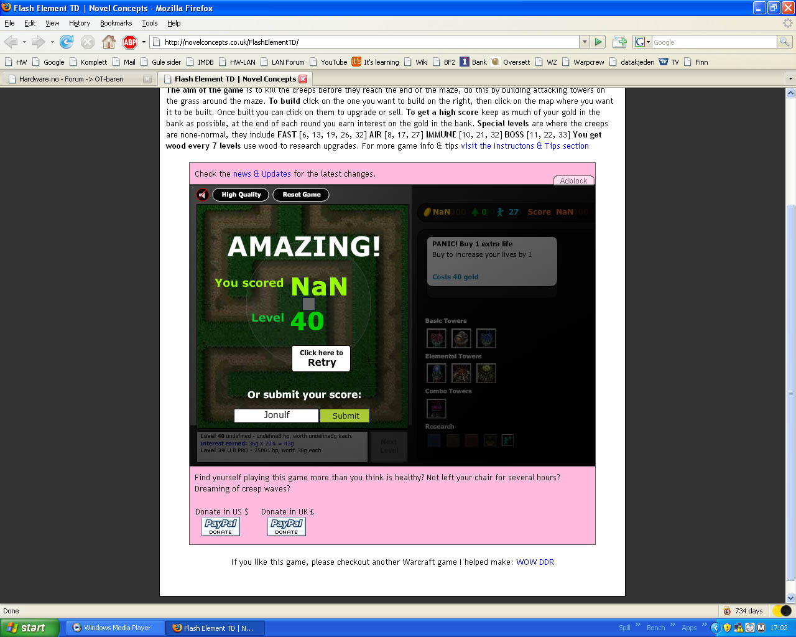The height and width of the screenshot is (637, 796).
Task: Open the Tools menu
Action: click(150, 23)
